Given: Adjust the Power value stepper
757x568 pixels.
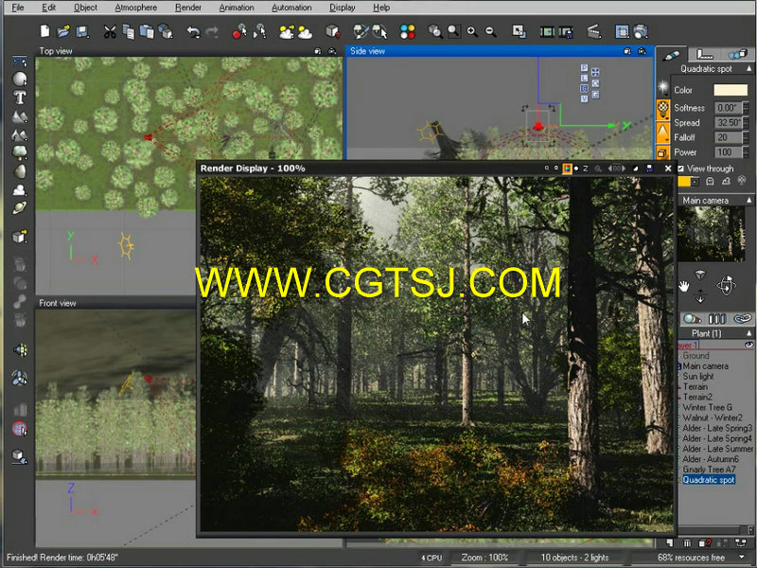Looking at the screenshot, I should pyautogui.click(x=746, y=152).
